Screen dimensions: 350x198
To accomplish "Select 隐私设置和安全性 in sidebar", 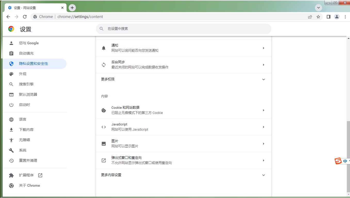I will click(x=35, y=64).
